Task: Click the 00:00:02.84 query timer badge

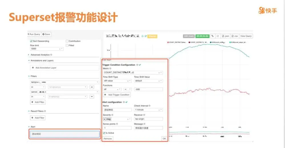Action: pos(202,36)
